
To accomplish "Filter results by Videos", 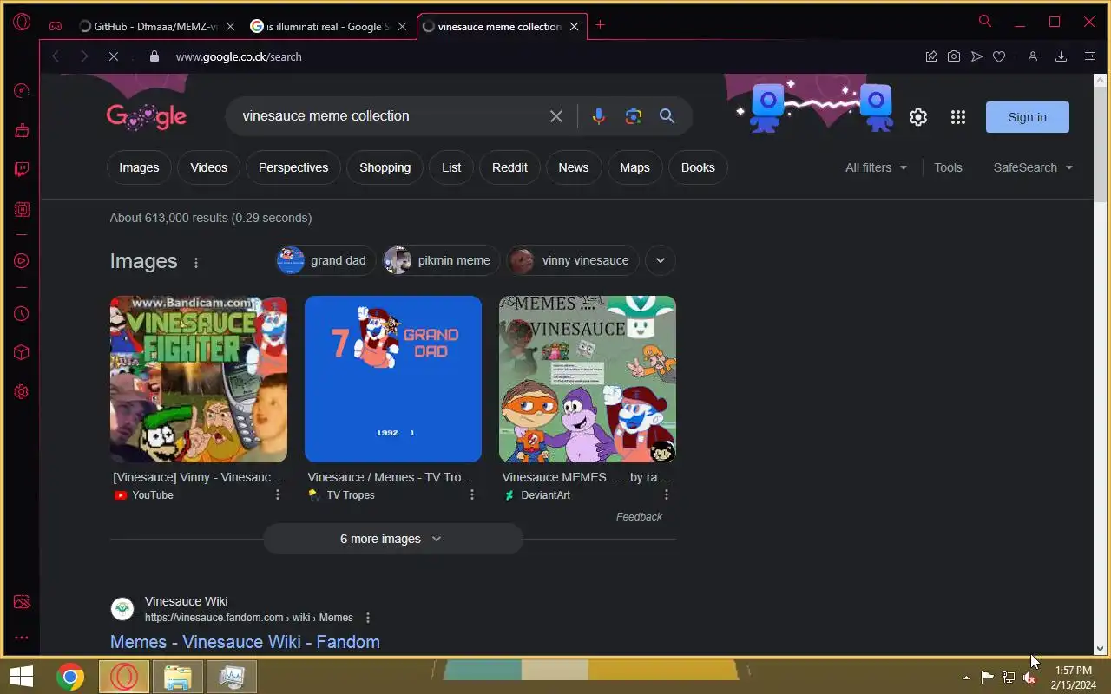I will (208, 167).
